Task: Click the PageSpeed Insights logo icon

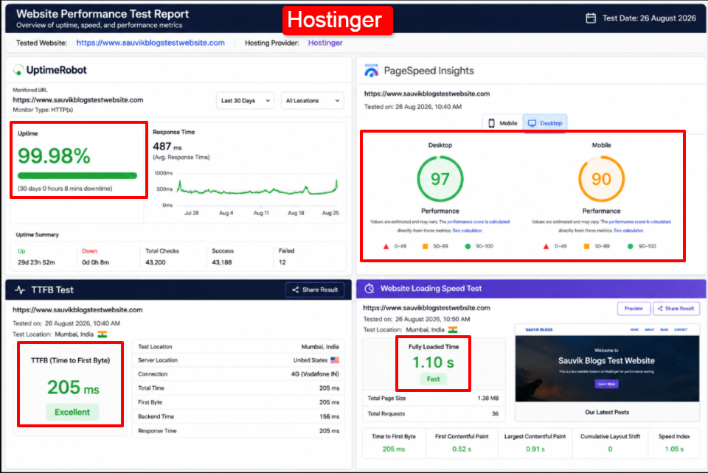Action: pos(371,71)
